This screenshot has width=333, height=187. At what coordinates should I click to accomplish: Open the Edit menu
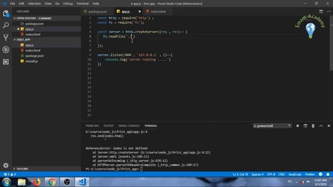coord(21,4)
